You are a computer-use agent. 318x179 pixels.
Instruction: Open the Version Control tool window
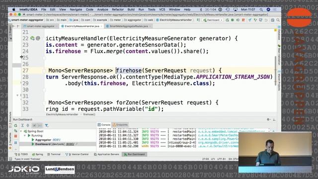[77, 155]
